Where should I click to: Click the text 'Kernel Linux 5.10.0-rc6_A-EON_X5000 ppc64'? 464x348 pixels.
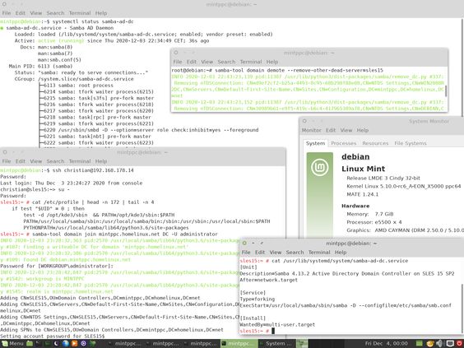[404, 186]
